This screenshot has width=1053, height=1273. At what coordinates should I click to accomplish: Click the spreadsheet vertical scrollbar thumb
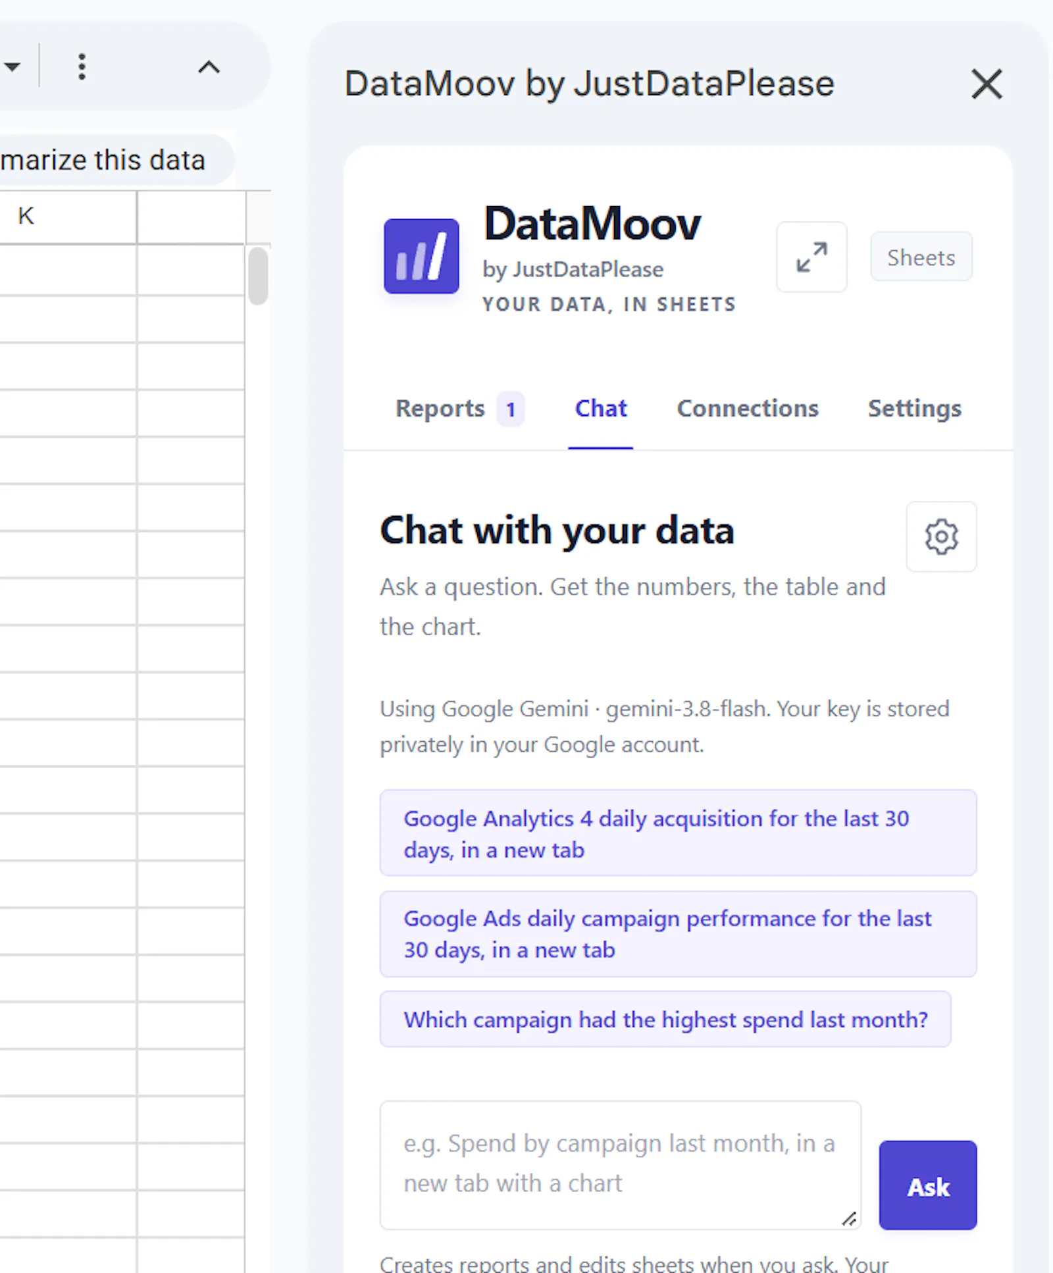point(258,276)
